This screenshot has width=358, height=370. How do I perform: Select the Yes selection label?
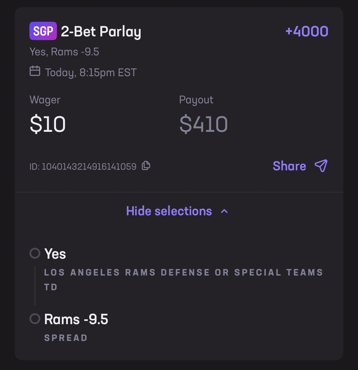[55, 254]
